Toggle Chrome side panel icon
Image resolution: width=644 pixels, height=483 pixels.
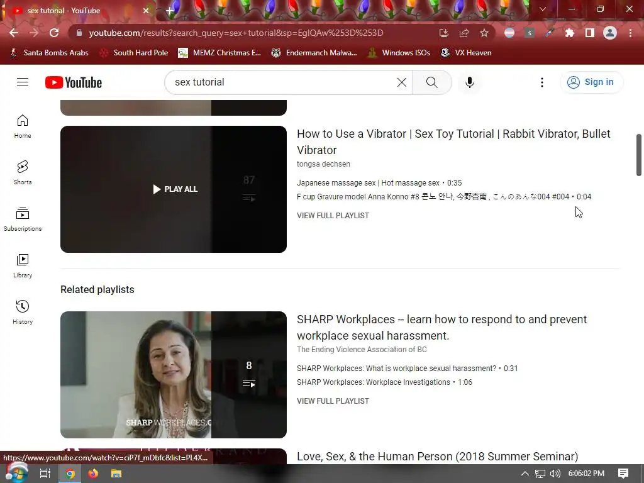590,33
